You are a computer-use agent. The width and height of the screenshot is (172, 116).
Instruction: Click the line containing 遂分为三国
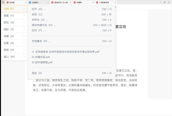(85, 80)
